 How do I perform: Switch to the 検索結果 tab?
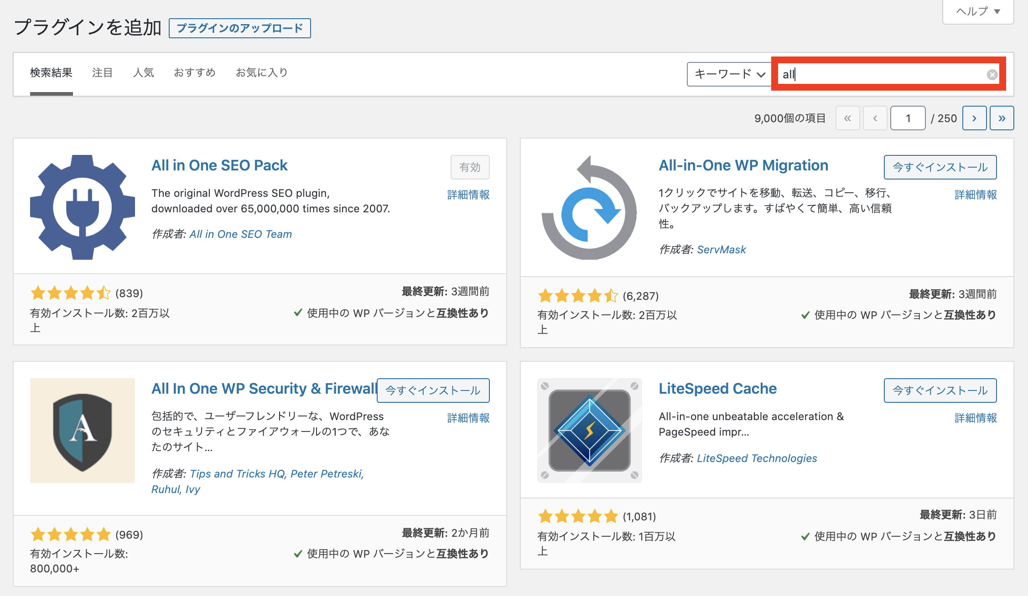51,73
